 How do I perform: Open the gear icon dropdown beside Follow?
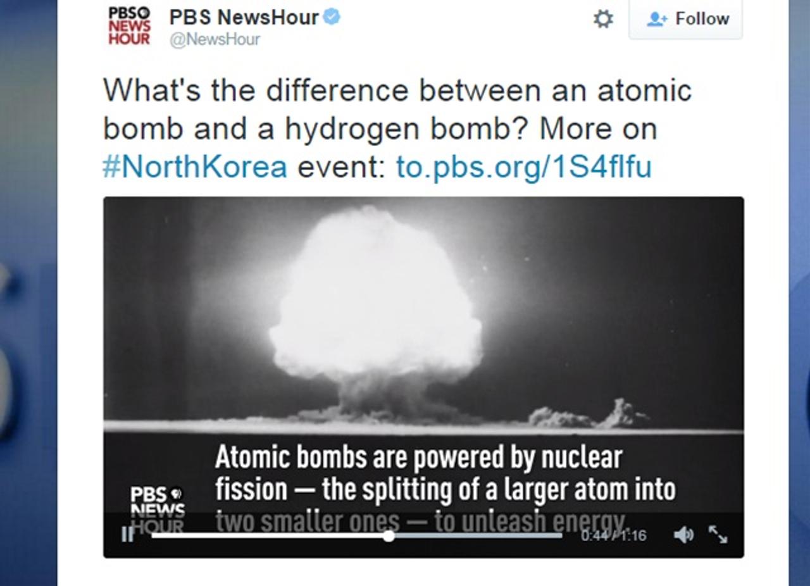click(603, 19)
